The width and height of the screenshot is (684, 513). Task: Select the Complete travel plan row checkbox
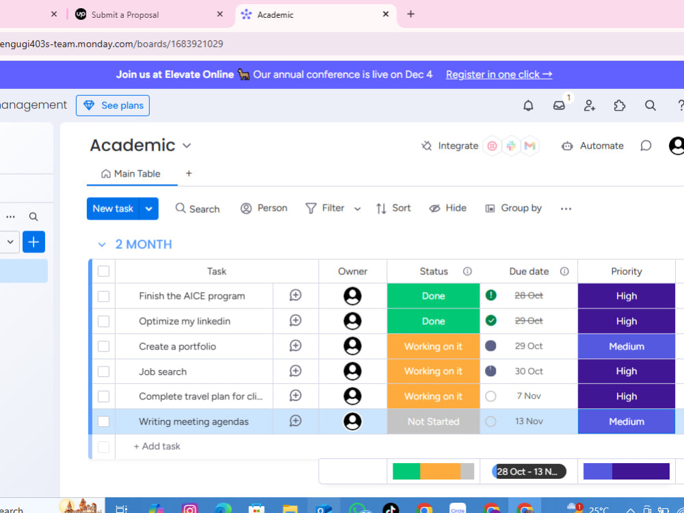click(103, 397)
